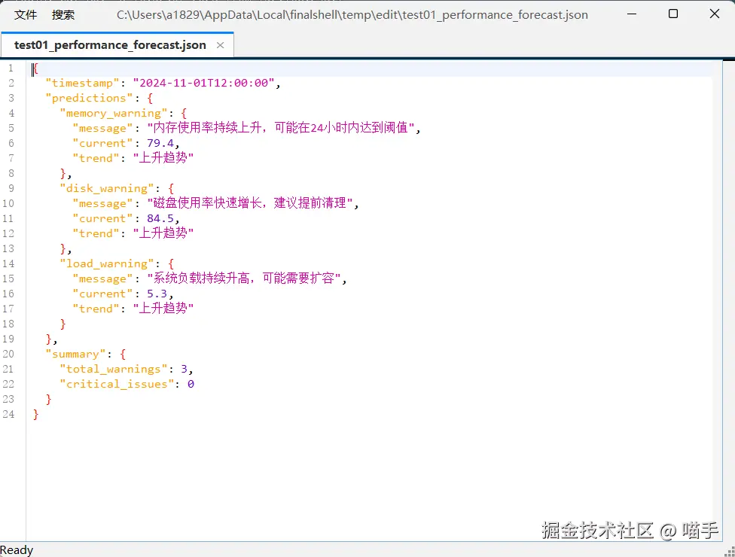The image size is (735, 557).
Task: Open the 文件 menu
Action: pyautogui.click(x=26, y=15)
